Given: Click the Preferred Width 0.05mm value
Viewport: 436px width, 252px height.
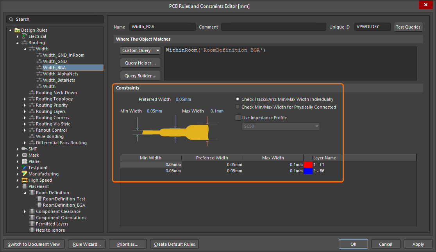Looking at the screenshot, I should 183,99.
